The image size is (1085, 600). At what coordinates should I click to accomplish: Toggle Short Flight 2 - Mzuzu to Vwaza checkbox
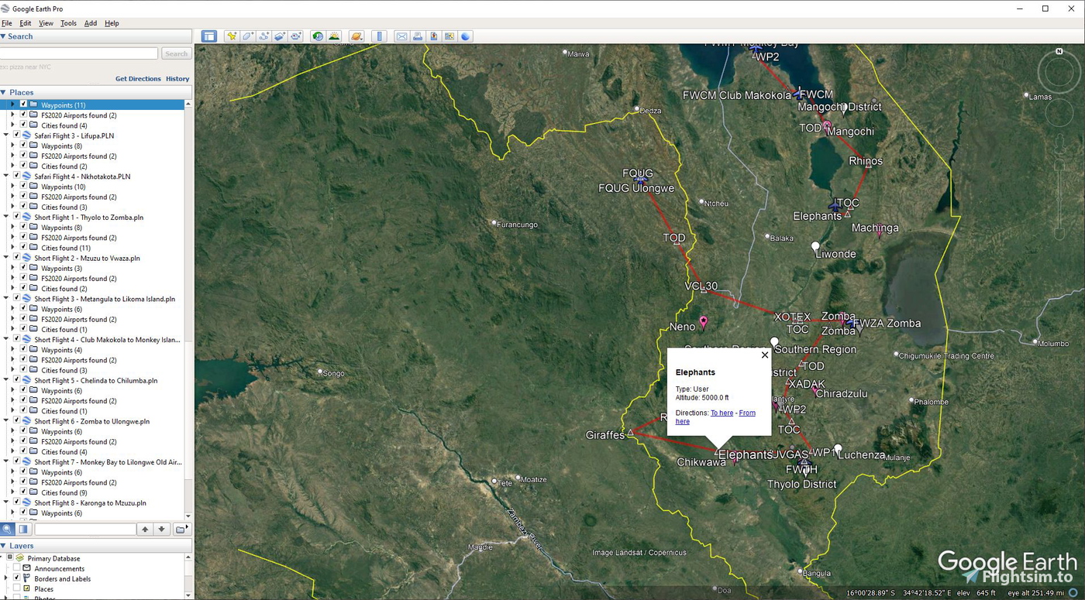coord(16,258)
